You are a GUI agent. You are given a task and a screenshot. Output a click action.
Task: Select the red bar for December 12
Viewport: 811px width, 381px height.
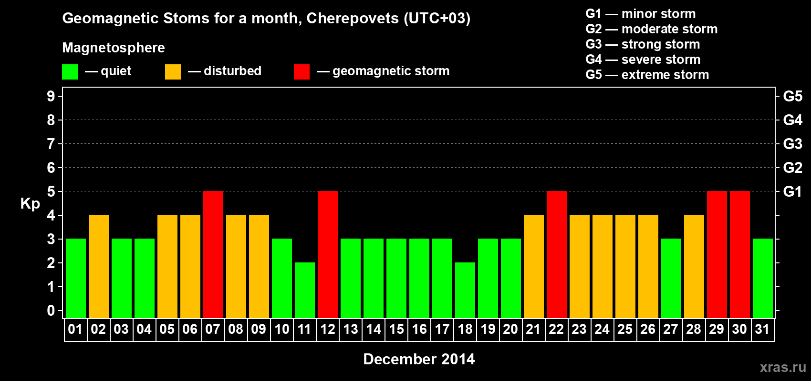point(328,254)
